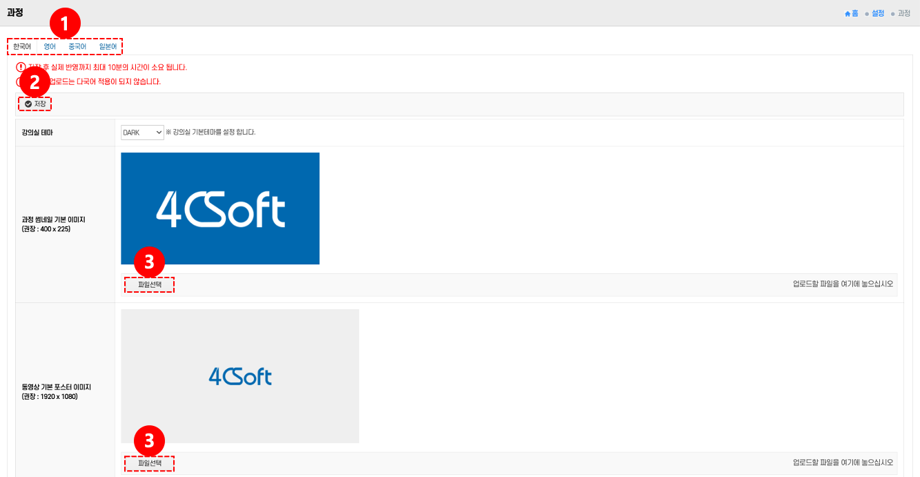
Task: Click the 과정 breadcrumb item at top right
Action: point(904,13)
